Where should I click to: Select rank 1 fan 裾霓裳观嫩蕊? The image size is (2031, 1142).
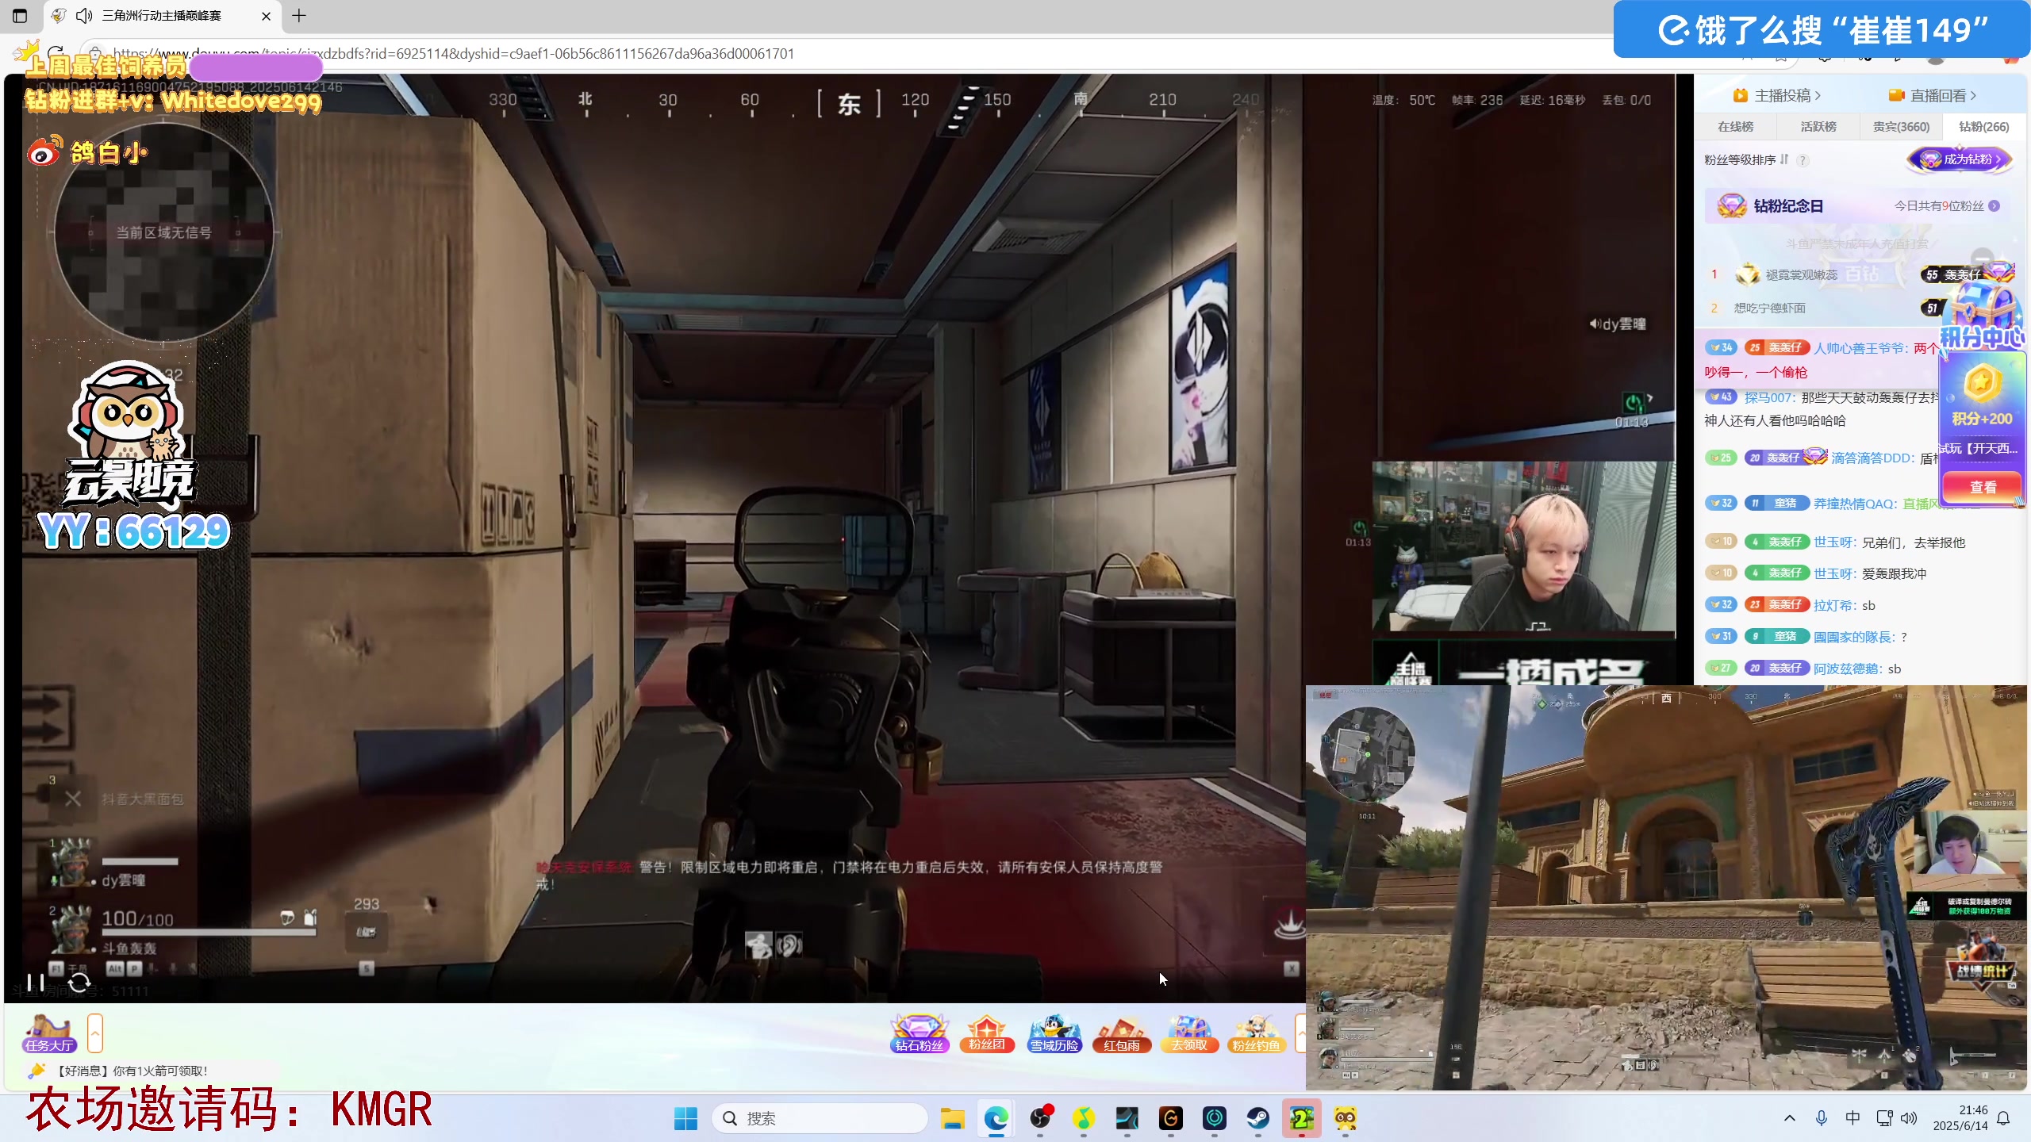point(1801,275)
